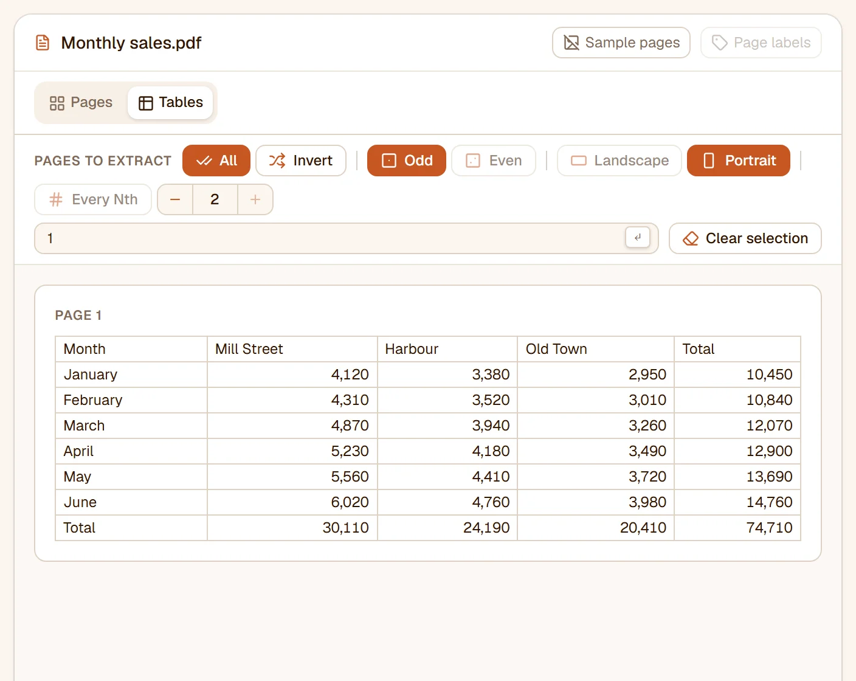The image size is (856, 681).
Task: Toggle the Landscape pages filter
Action: 620,161
